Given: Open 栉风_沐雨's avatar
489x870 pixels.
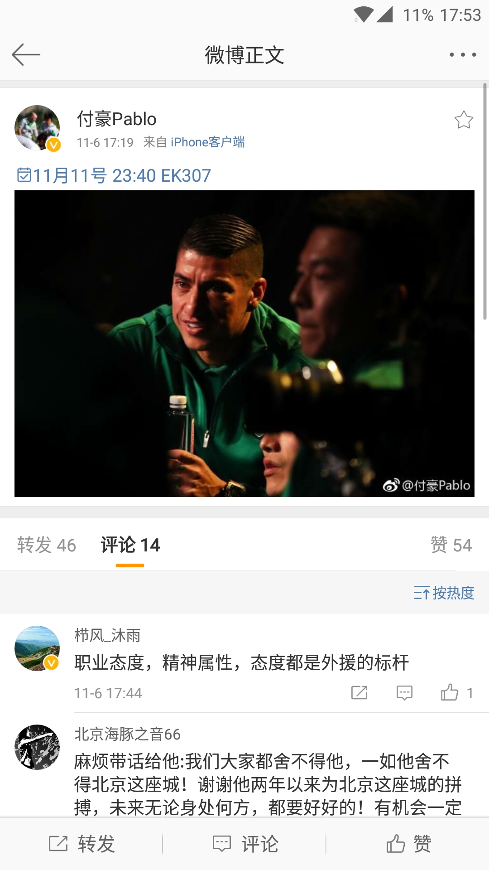Looking at the screenshot, I should pyautogui.click(x=37, y=648).
